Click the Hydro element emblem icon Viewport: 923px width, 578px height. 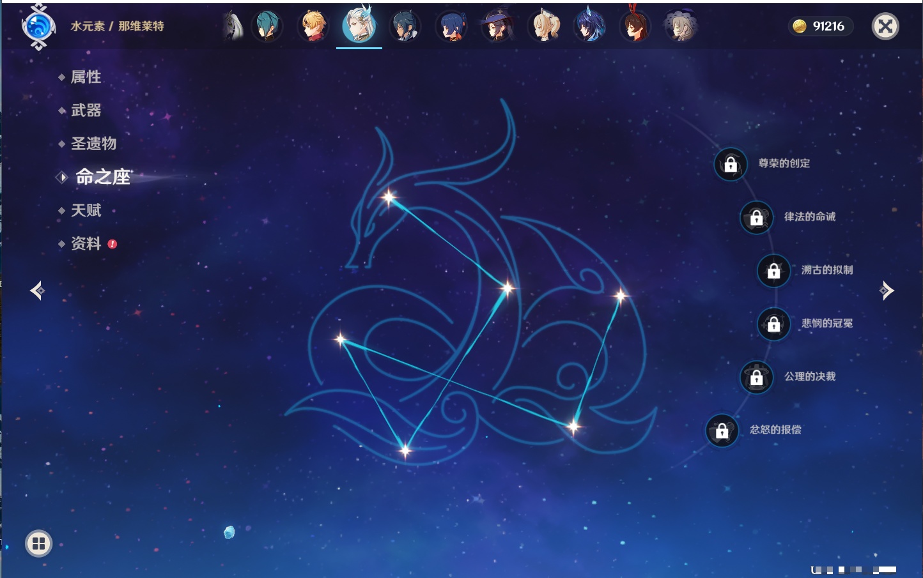[38, 27]
